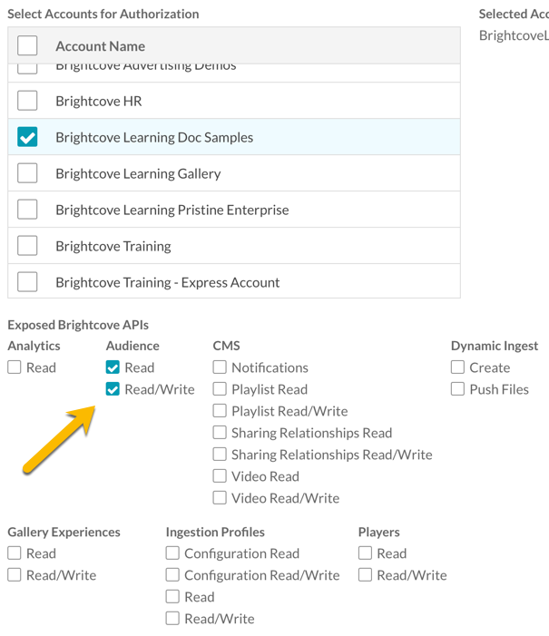Viewport: 549px width, 636px height.
Task: Enable CMS Sharing Relationships Read/Write
Action: pyautogui.click(x=220, y=455)
